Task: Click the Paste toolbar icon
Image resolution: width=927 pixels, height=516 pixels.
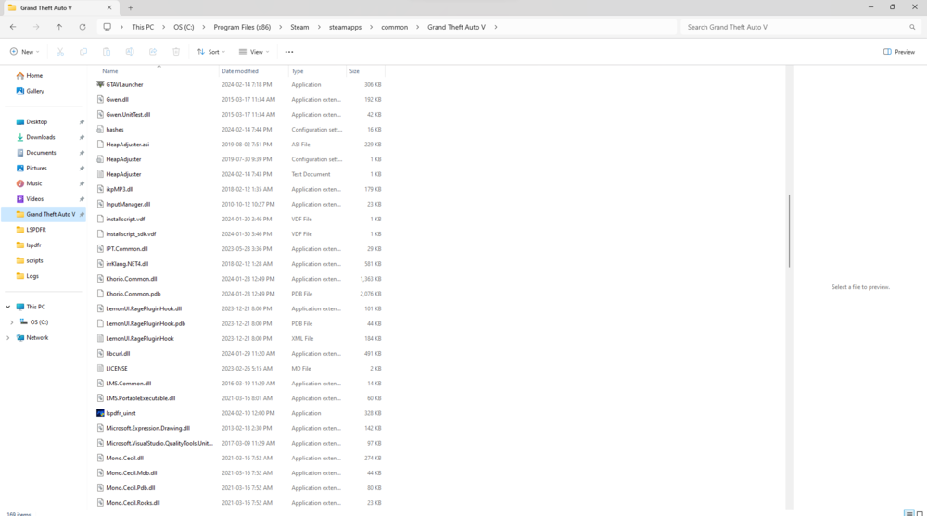Action: click(x=107, y=52)
